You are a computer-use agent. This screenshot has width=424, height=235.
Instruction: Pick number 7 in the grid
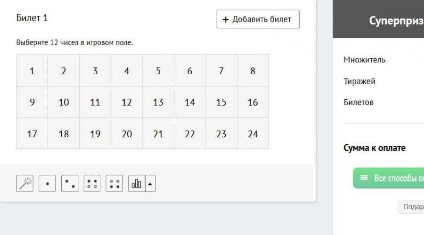[x=221, y=70]
